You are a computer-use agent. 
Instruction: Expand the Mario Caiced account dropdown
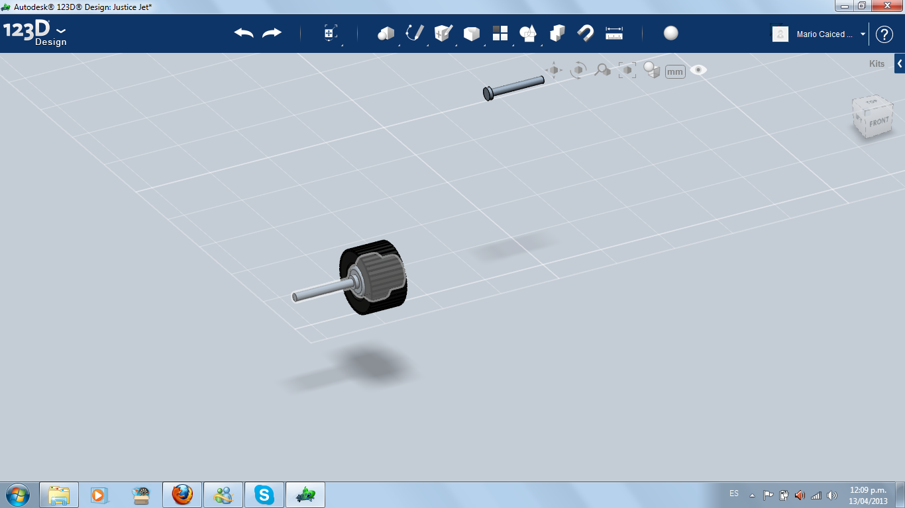click(x=863, y=34)
